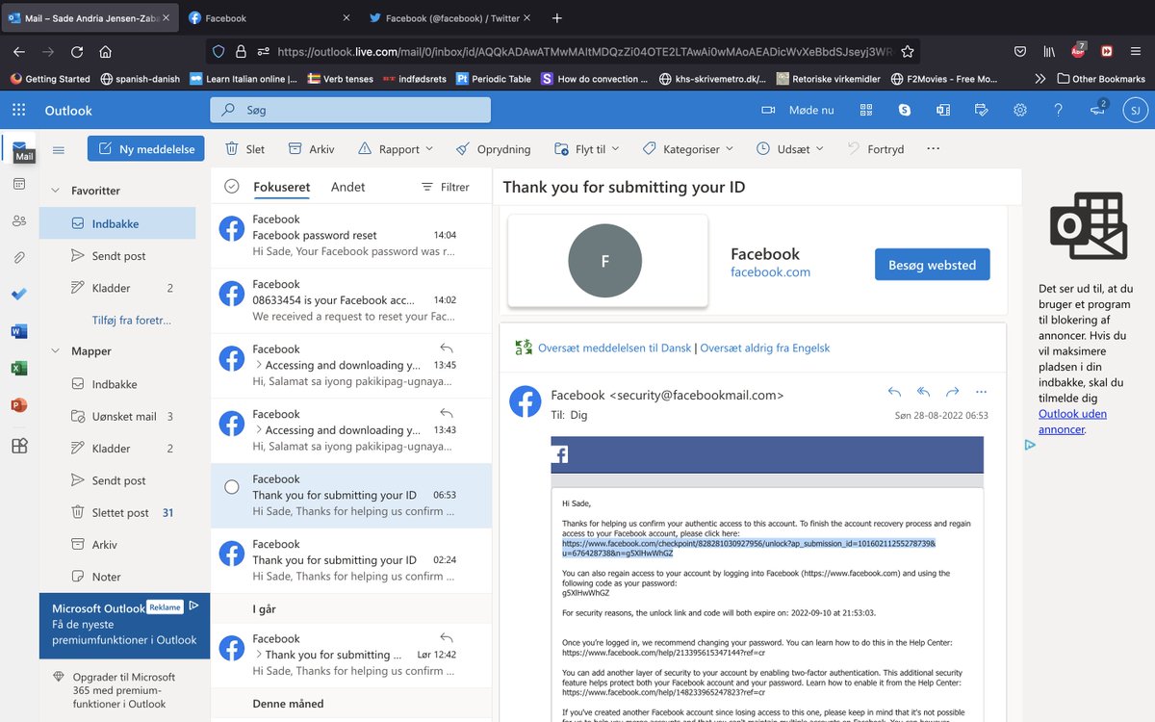
Task: Launch PowerPoint from left rail
Action: tap(19, 405)
